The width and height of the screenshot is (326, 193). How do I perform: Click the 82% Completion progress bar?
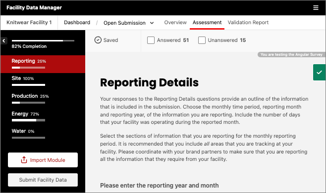43,40
